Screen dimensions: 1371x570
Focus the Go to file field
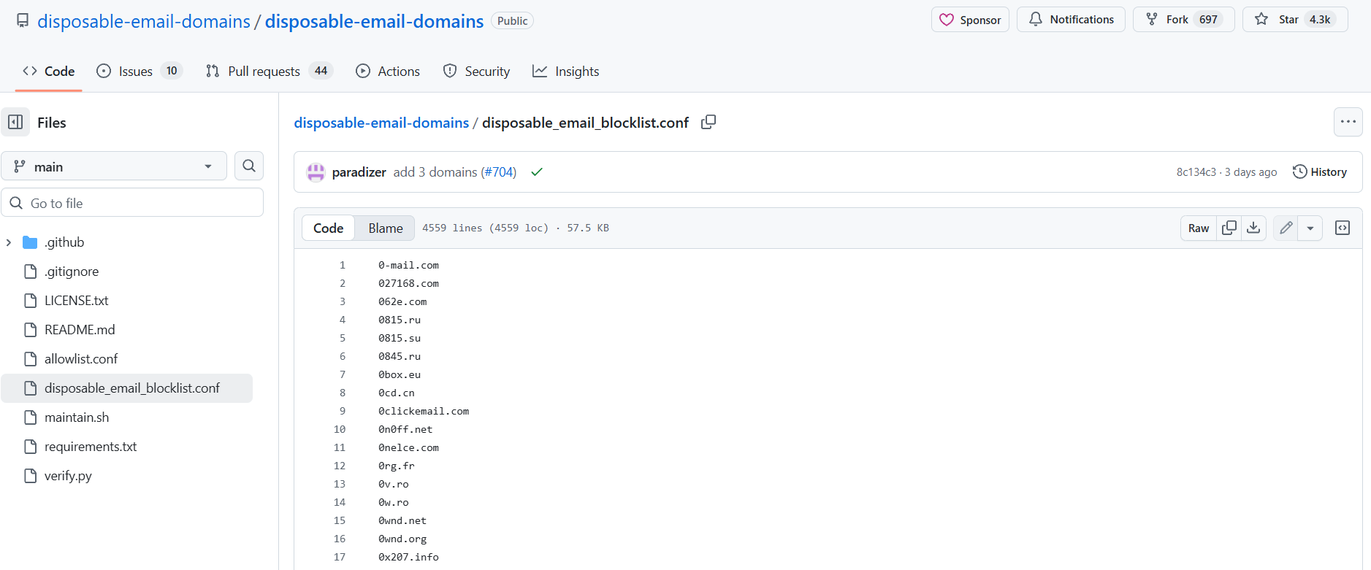pyautogui.click(x=132, y=203)
